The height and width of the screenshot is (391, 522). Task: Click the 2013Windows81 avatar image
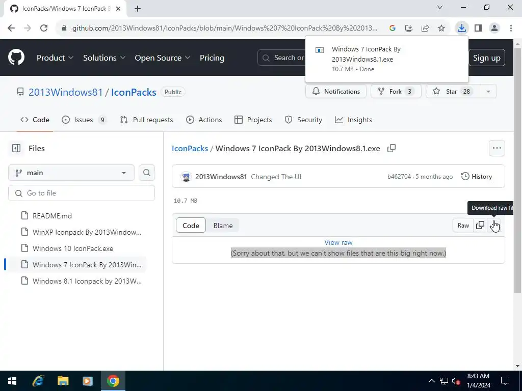tap(186, 177)
